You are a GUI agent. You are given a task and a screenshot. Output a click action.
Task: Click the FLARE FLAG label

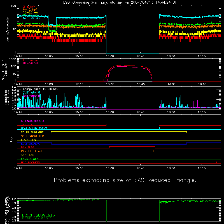coord(29,140)
